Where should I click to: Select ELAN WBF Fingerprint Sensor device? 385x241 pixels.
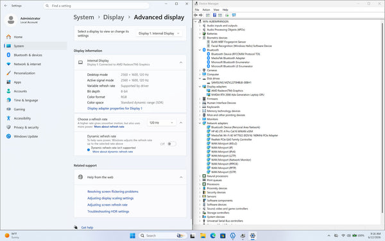[x=228, y=42]
